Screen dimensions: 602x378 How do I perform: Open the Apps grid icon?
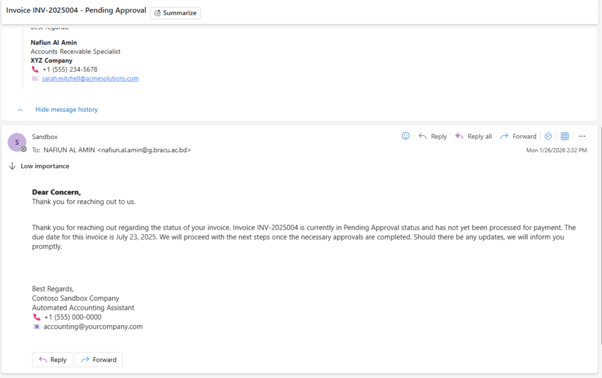click(x=564, y=136)
